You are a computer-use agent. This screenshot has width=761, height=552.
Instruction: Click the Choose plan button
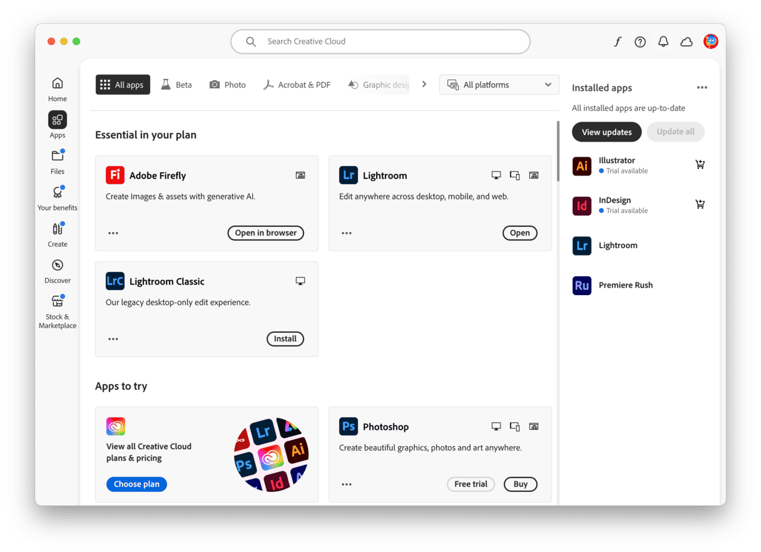[x=136, y=484]
